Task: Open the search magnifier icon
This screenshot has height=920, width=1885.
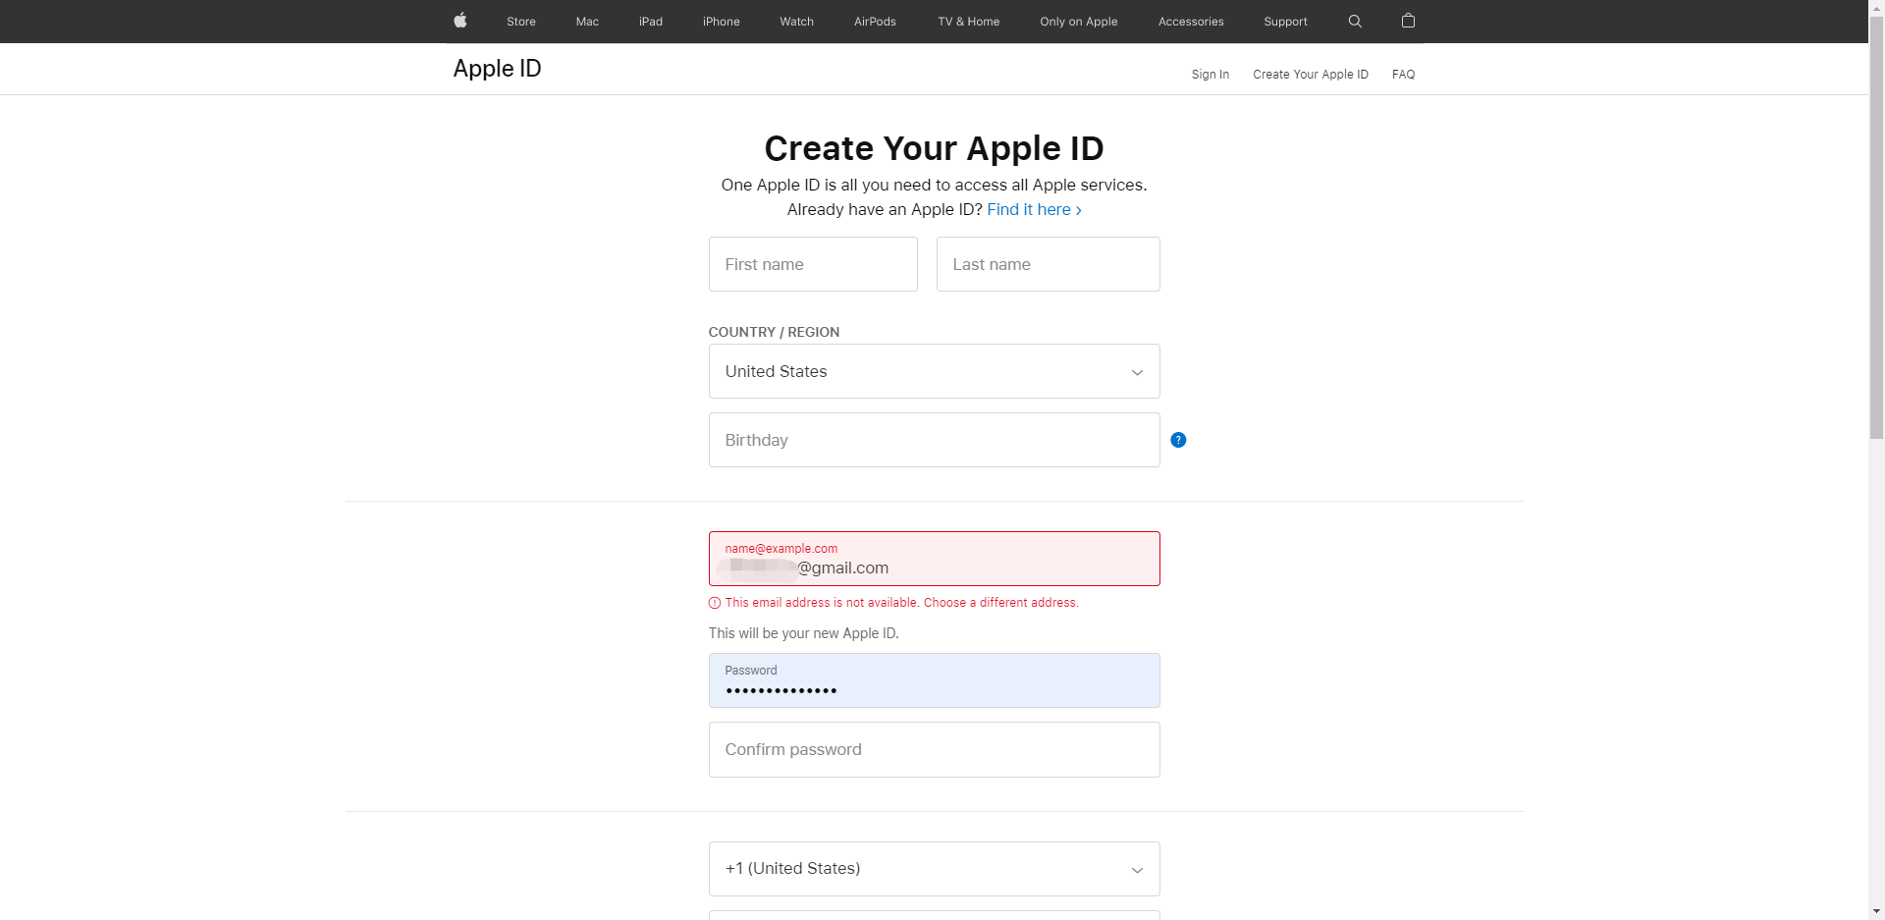Action: click(x=1355, y=21)
